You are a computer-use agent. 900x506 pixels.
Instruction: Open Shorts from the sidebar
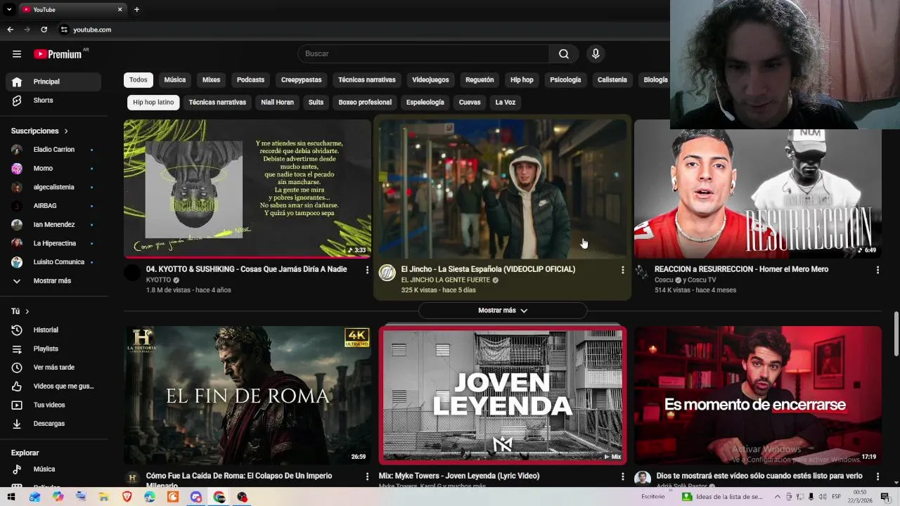(x=53, y=100)
